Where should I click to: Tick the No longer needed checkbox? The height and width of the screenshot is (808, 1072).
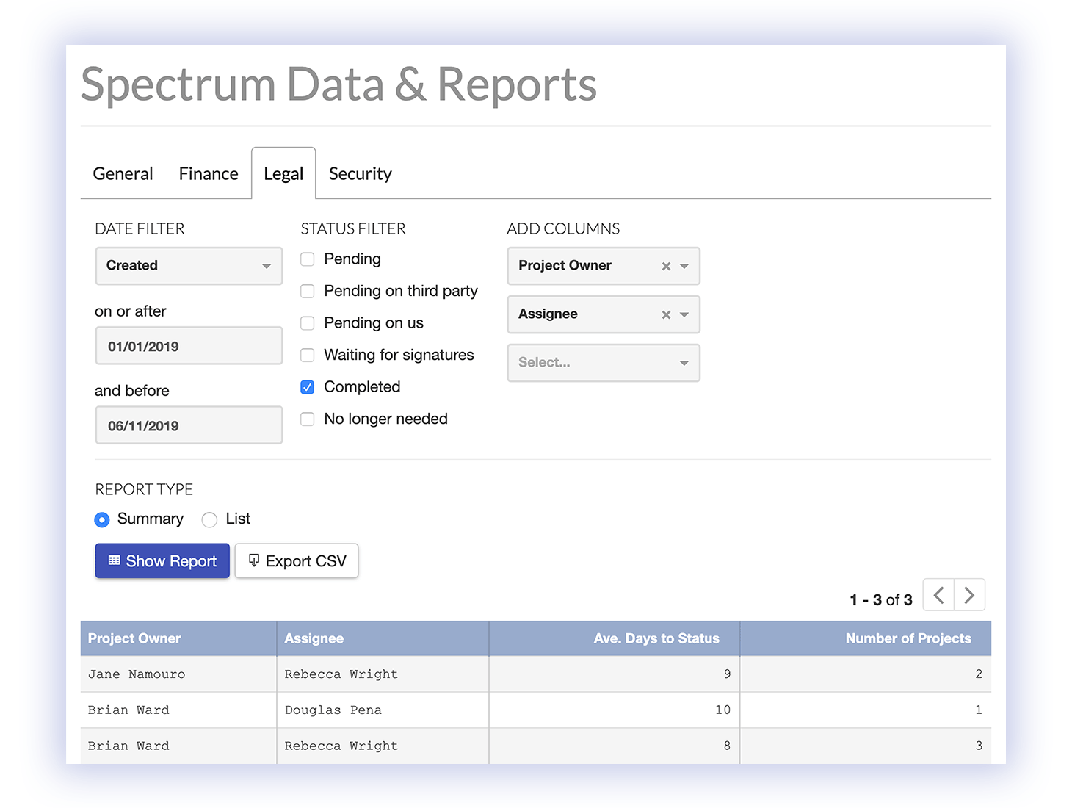click(308, 419)
